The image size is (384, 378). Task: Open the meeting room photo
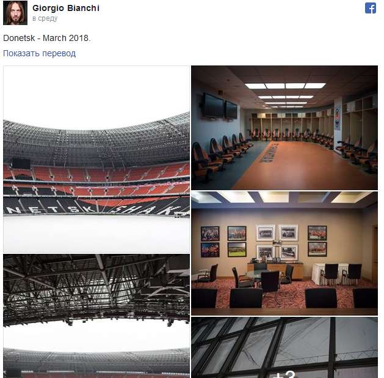click(x=284, y=253)
